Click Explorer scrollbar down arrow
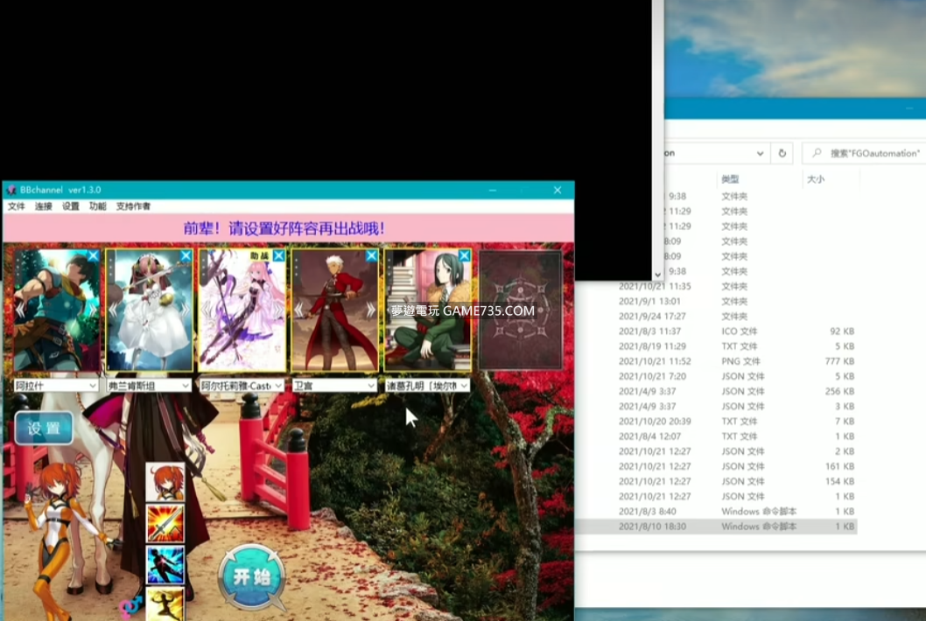The width and height of the screenshot is (926, 621). 658,275
